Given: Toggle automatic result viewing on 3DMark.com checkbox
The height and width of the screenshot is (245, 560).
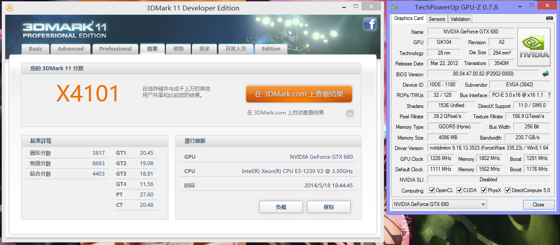Looking at the screenshot, I should tap(350, 114).
